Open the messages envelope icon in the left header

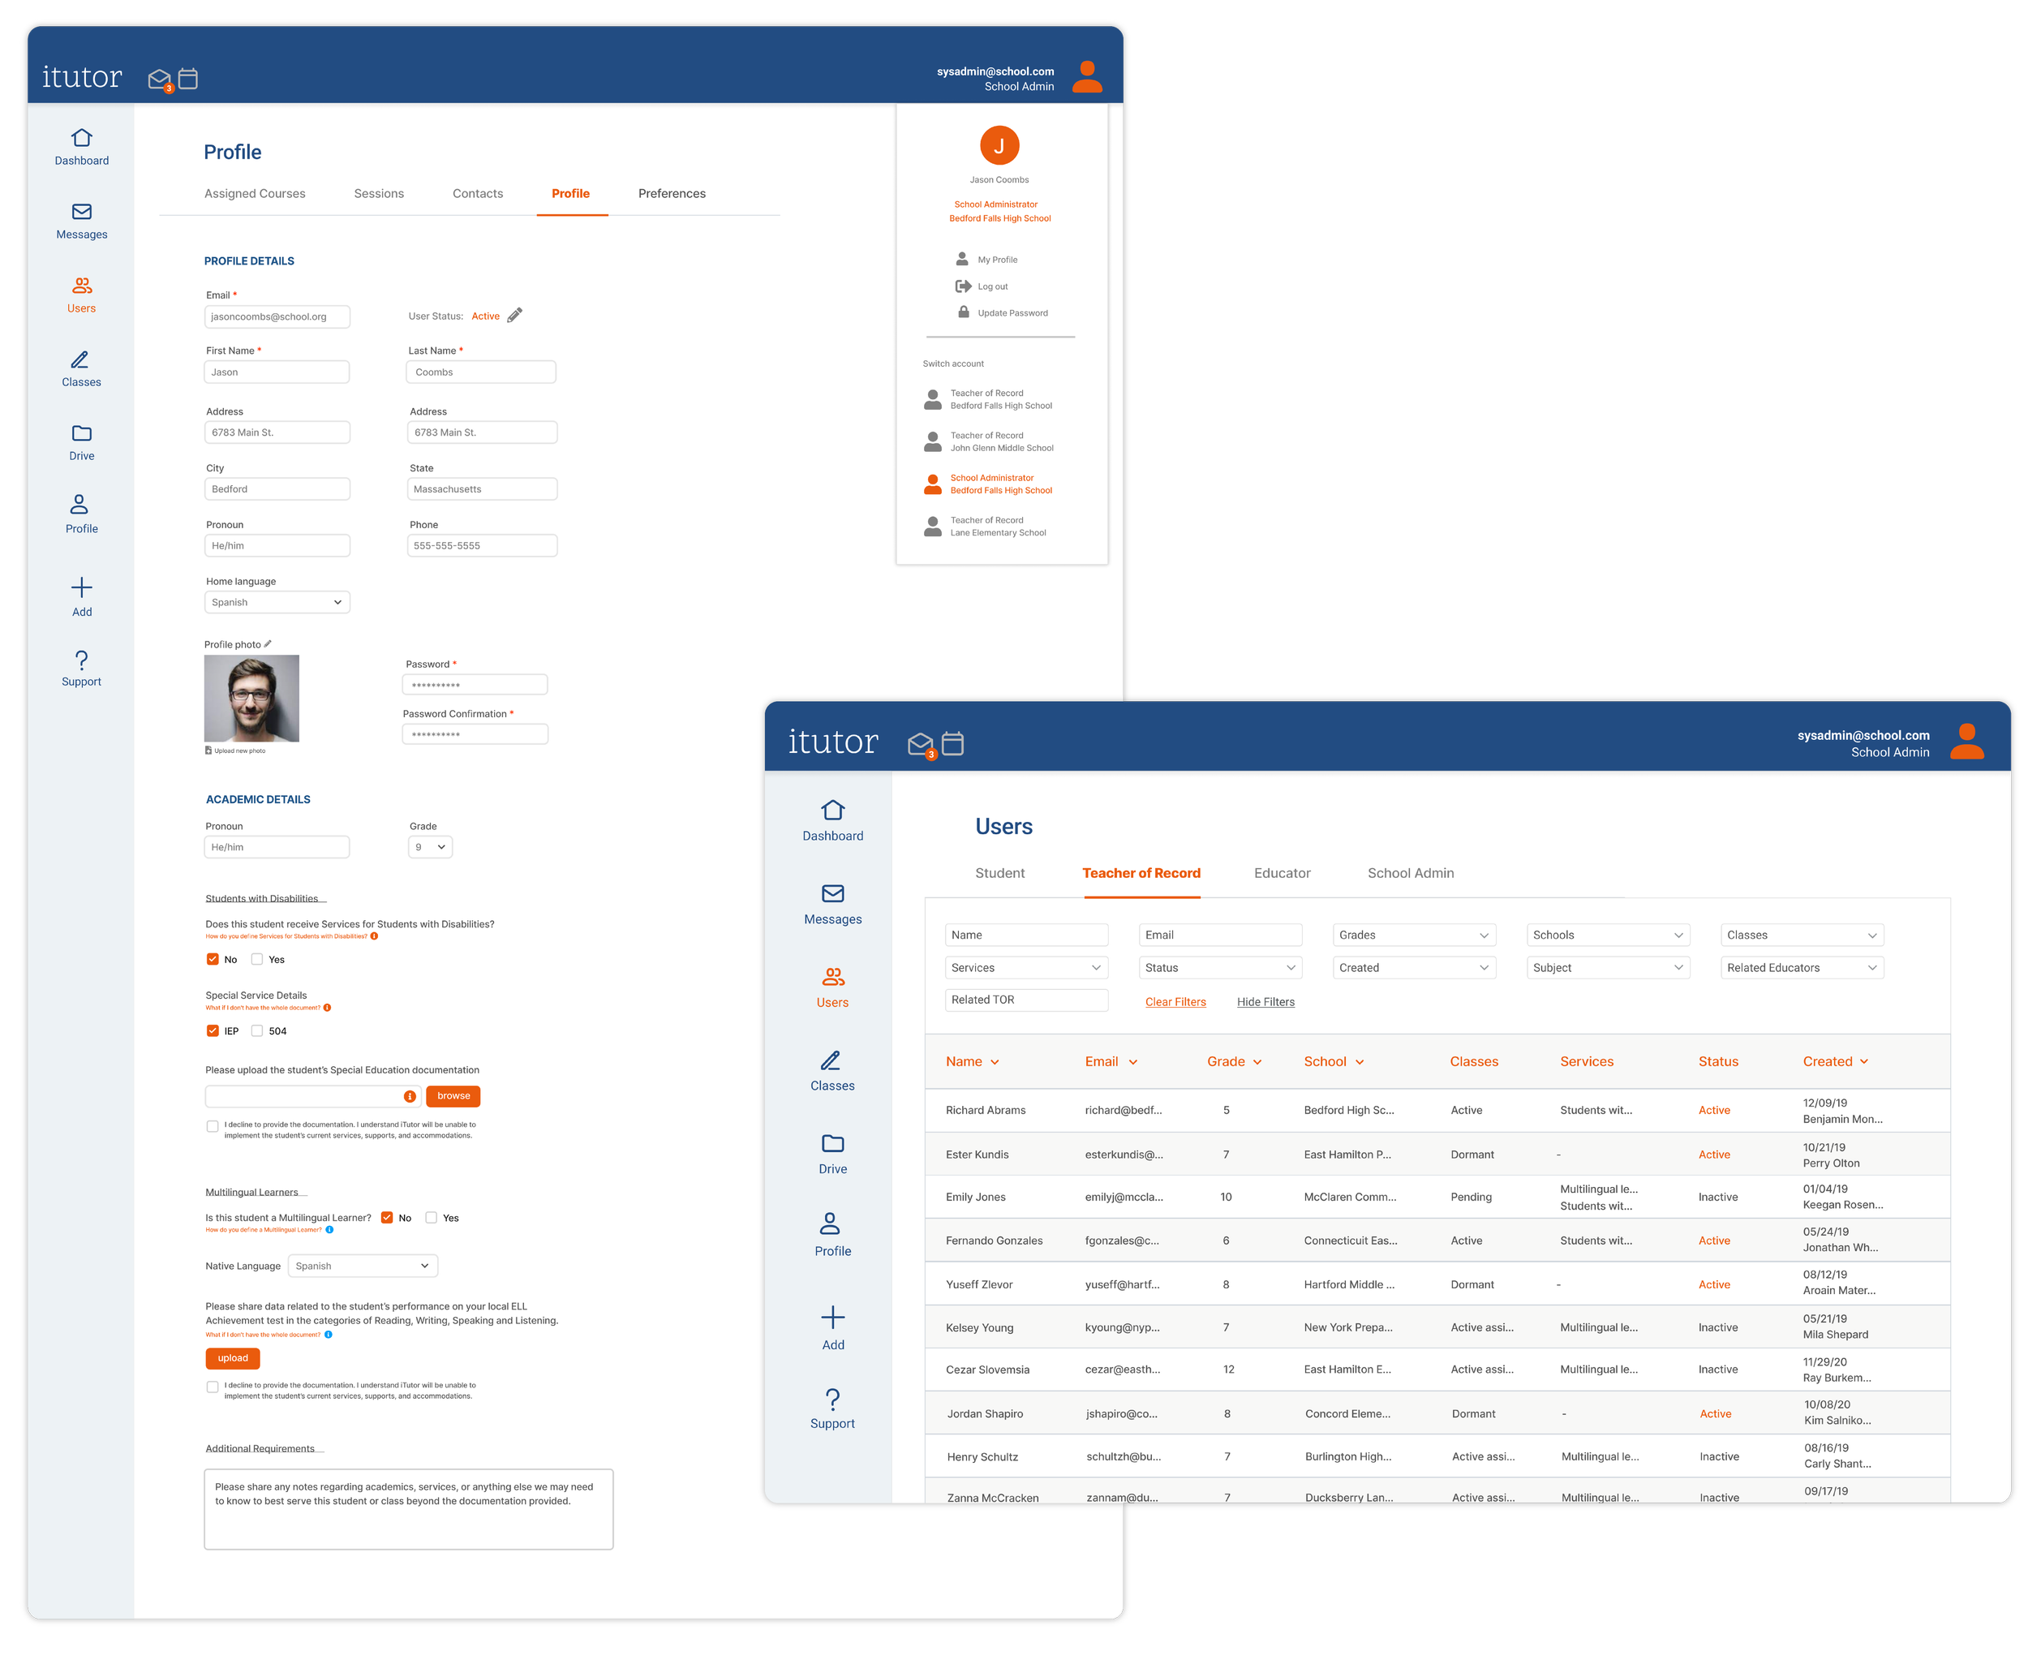point(160,80)
